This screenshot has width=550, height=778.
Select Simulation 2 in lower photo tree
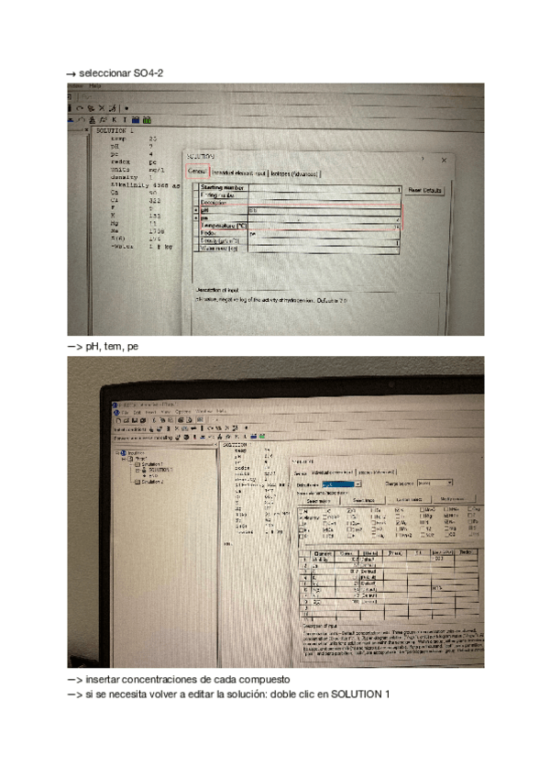152,482
